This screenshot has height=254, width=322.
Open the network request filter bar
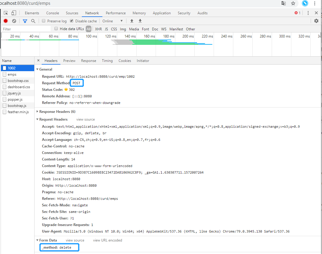[25, 21]
